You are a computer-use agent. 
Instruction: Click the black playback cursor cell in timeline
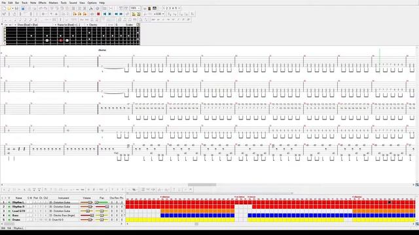[x=390, y=202]
